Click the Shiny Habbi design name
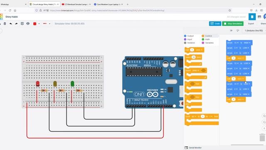This screenshot has height=150, width=266. [12, 17]
